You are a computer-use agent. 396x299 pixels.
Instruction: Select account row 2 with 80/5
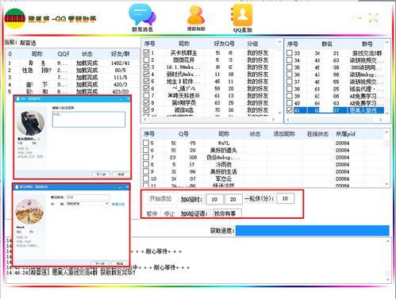[x=72, y=70]
